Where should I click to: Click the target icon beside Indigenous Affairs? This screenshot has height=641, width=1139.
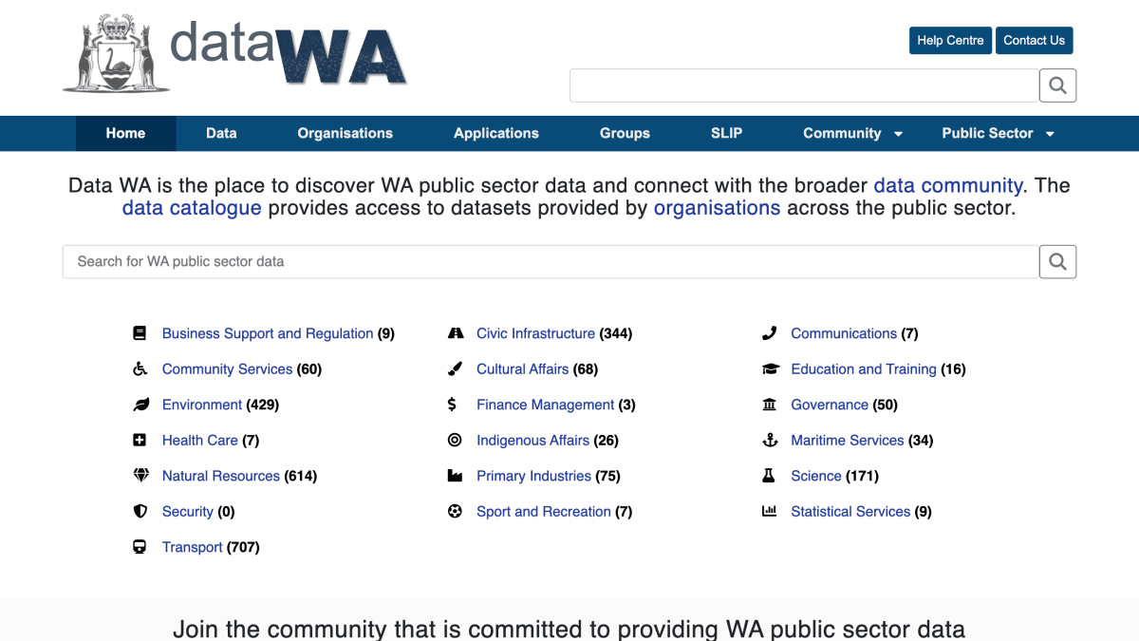click(455, 440)
